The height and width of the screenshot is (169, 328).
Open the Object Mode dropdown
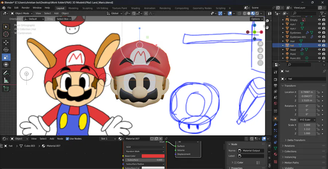pyautogui.click(x=22, y=13)
